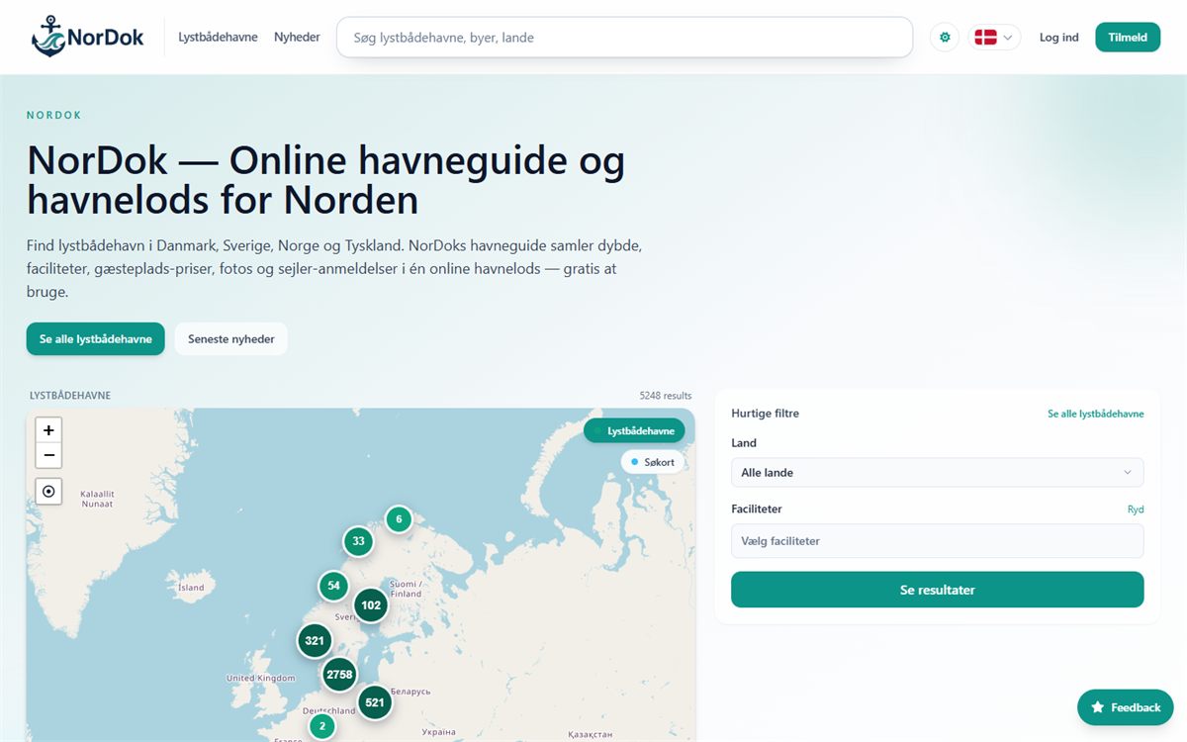Open the cluster marker labeled 33
The width and height of the screenshot is (1187, 742).
[x=358, y=541]
